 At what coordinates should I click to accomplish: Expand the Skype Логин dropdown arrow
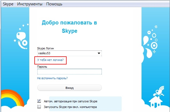coord(99,53)
